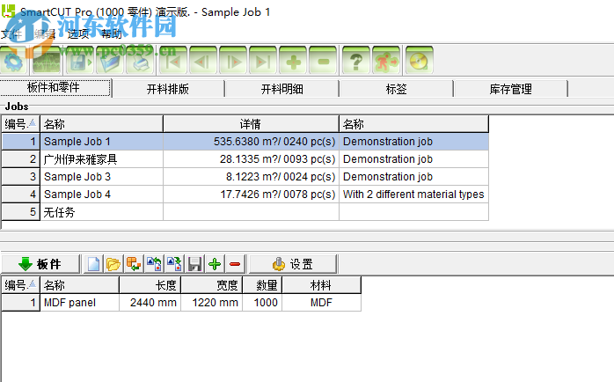Open help with the question mark icon
The image size is (614, 382).
coord(356,61)
